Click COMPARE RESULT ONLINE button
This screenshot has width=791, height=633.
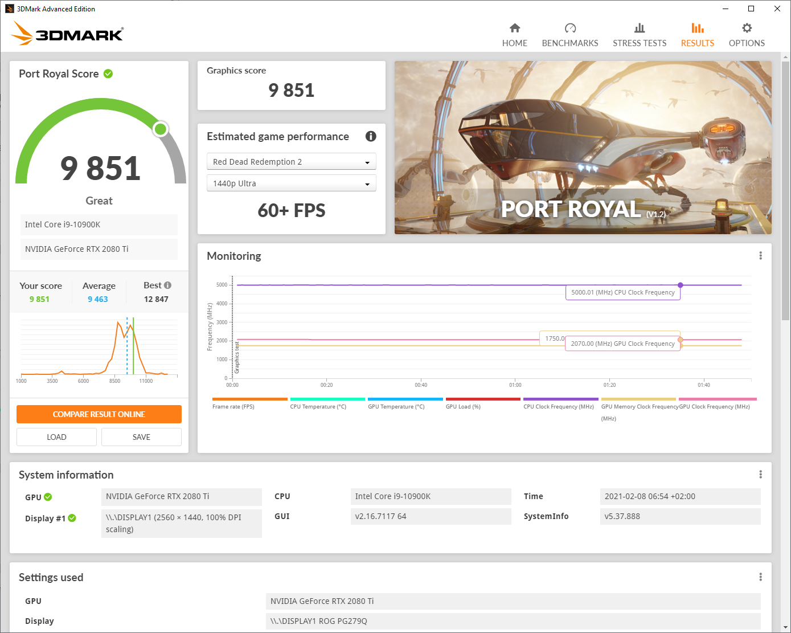coord(99,414)
